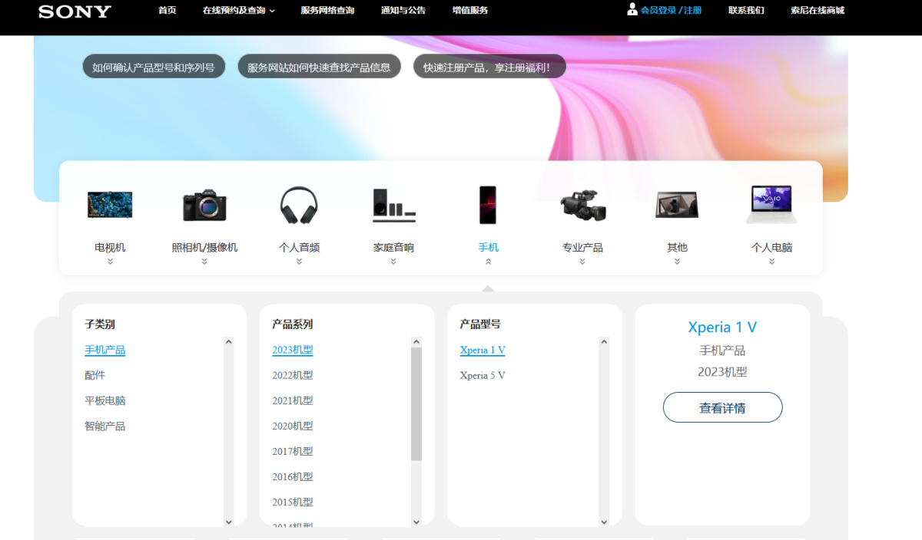Select 配件 subcategory
The image size is (922, 540).
coord(95,375)
